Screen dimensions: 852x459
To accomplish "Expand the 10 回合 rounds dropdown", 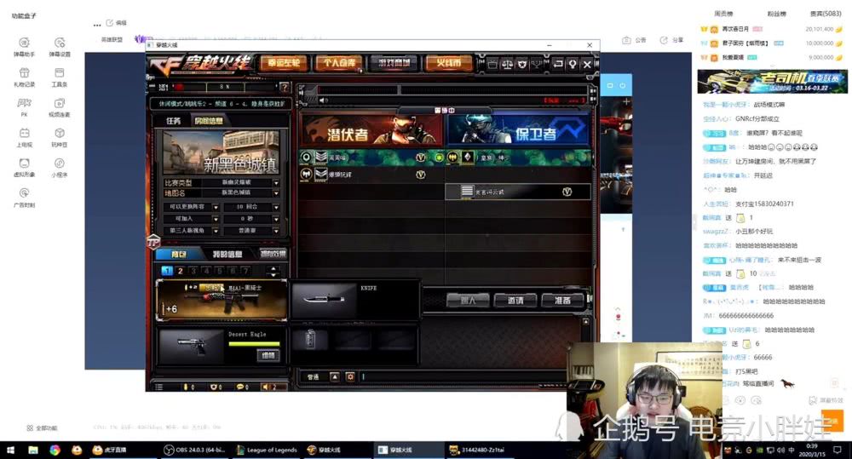I will (276, 207).
